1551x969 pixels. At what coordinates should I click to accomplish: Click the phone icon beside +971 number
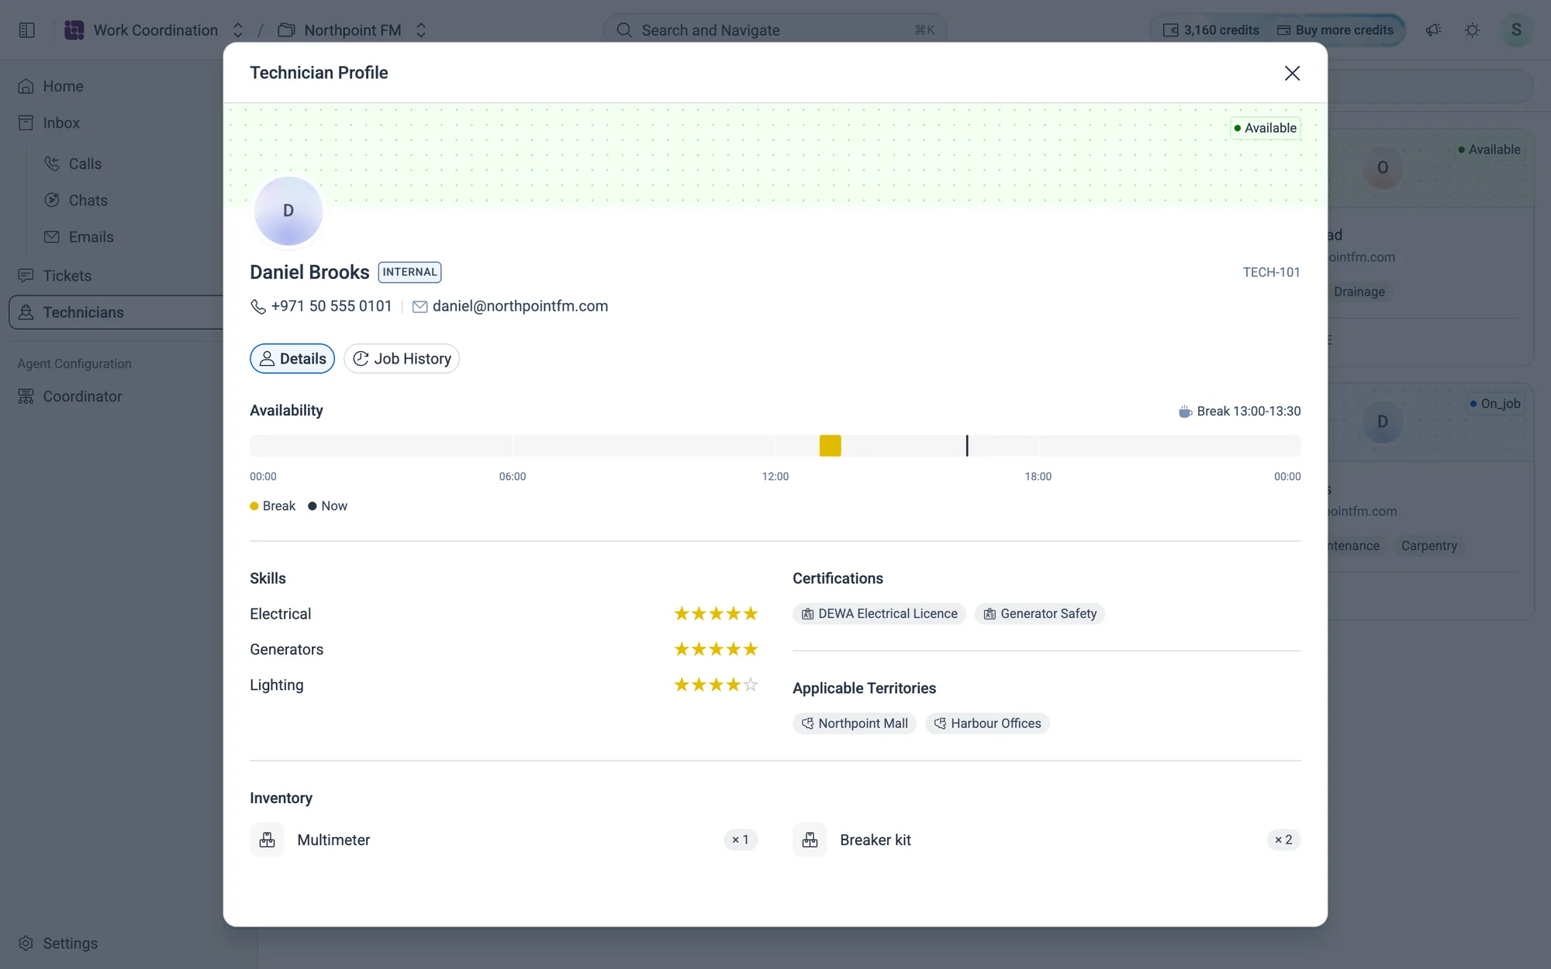[x=258, y=307]
